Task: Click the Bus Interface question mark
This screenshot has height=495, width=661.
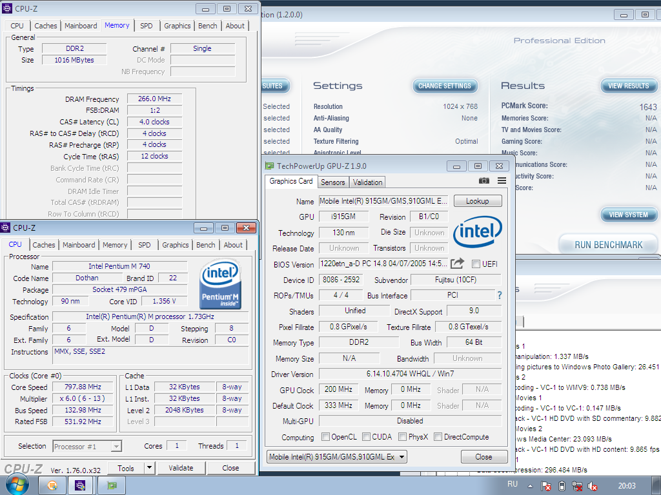Action: [500, 295]
